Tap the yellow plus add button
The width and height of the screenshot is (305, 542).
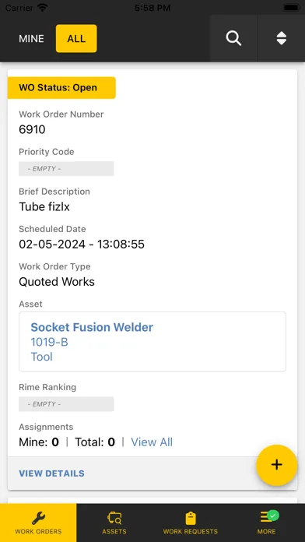tap(277, 465)
